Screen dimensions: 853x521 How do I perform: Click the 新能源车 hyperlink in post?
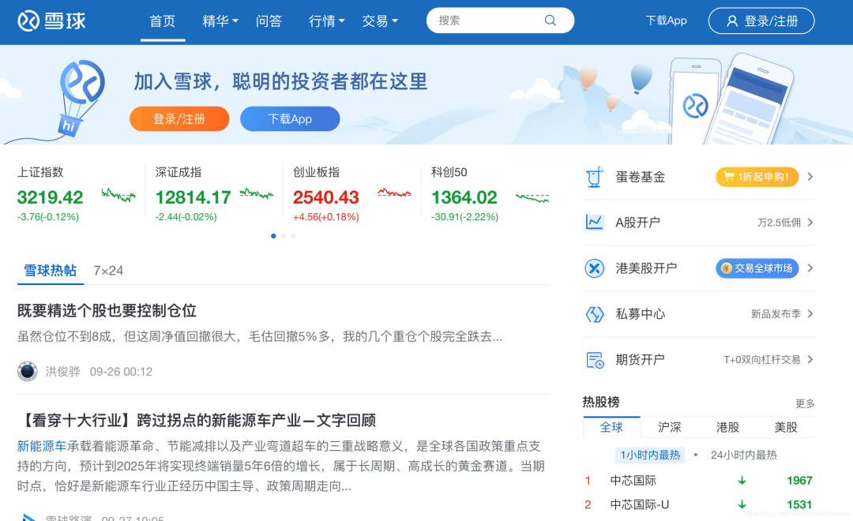coord(42,447)
